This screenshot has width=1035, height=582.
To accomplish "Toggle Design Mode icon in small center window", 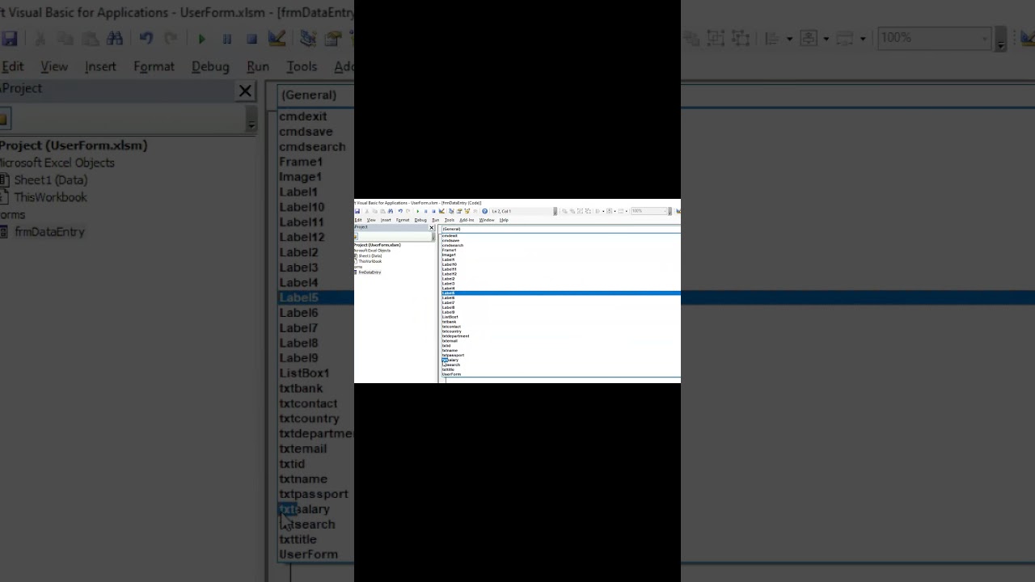I will point(441,211).
